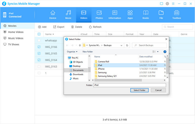Screen dimensions: 195x124
Task: Toggle the select-all checkbox in header
Action: coord(39,34)
